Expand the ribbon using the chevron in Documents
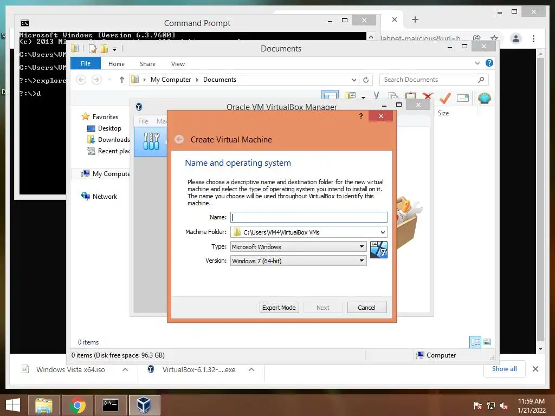This screenshot has width=555, height=416. [477, 63]
